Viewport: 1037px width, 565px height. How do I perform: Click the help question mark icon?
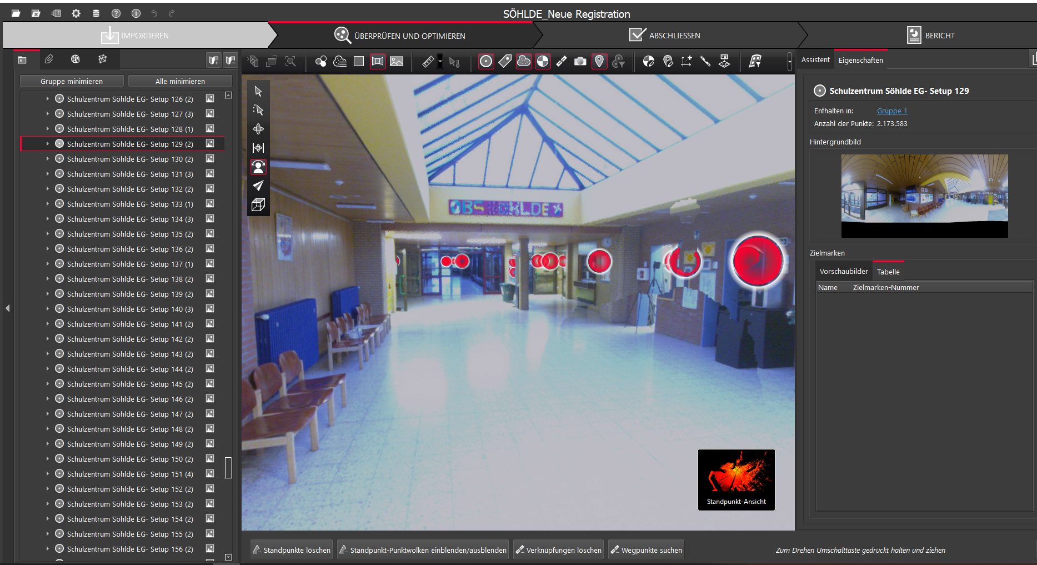tap(116, 13)
